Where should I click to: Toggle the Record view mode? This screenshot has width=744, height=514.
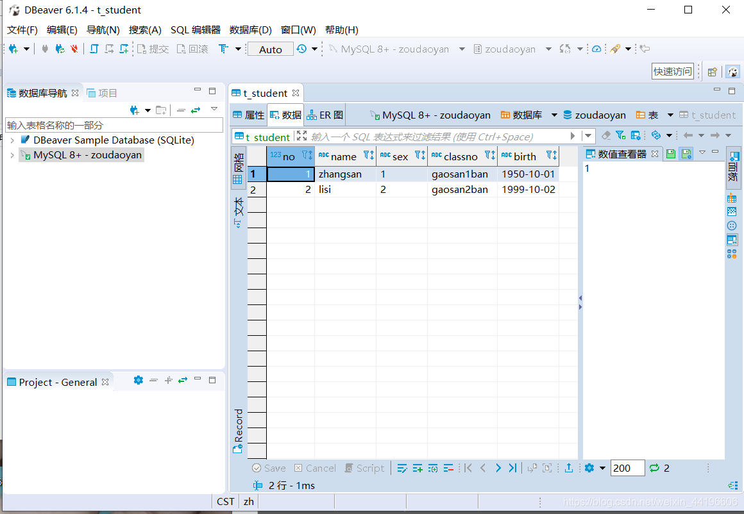[238, 431]
